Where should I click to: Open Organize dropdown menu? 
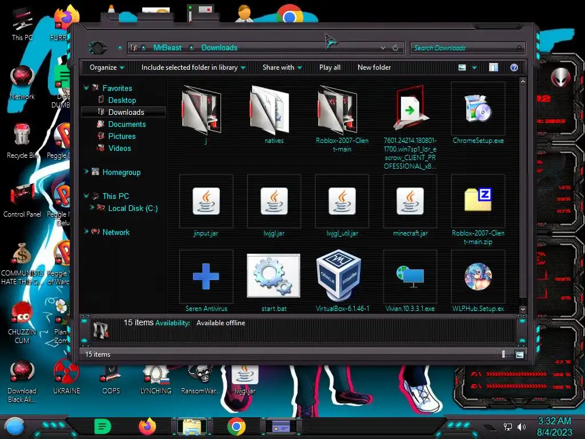pyautogui.click(x=107, y=67)
